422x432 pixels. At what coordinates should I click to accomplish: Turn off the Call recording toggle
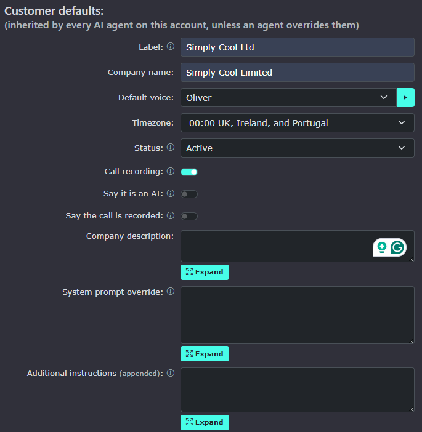[189, 172]
